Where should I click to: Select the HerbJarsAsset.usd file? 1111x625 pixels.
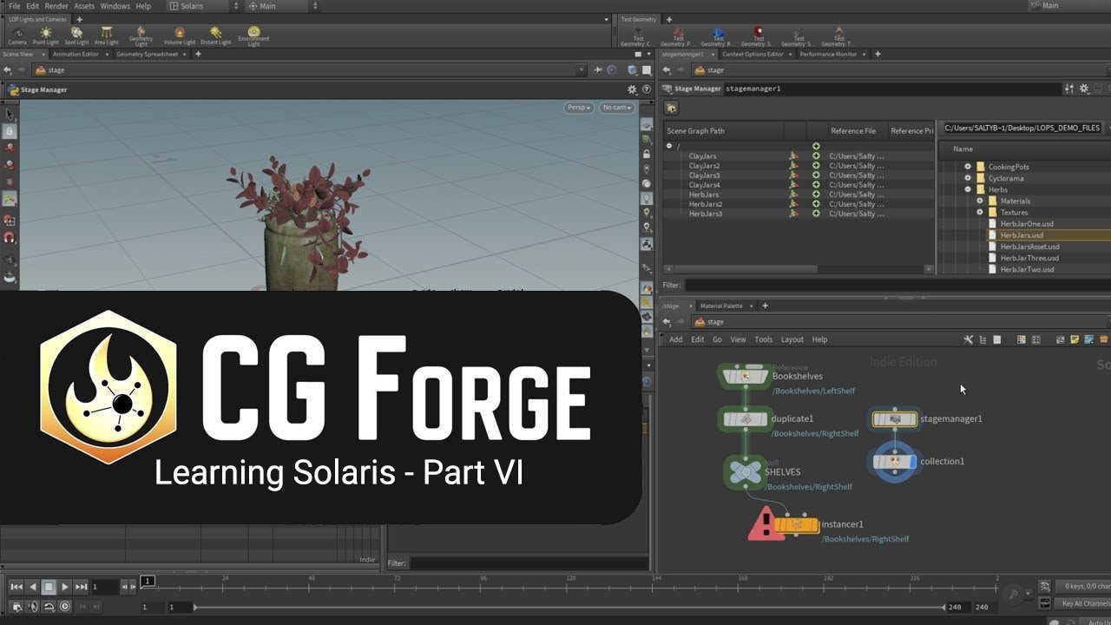(1029, 247)
